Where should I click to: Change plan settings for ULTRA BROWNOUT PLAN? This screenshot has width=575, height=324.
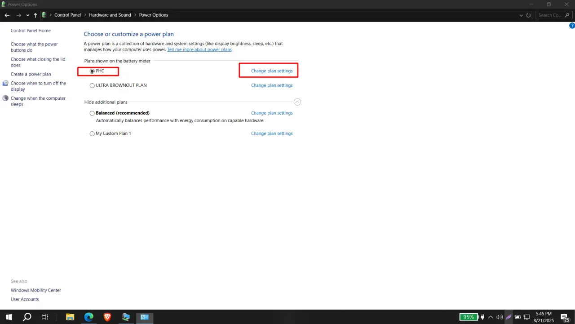coord(272,85)
